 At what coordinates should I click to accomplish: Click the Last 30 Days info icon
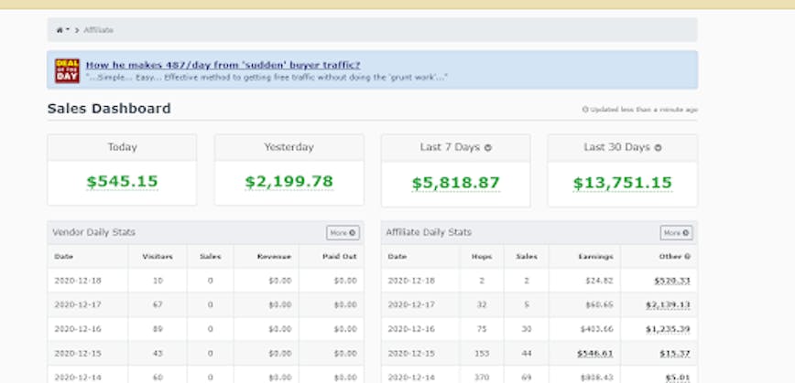click(x=659, y=148)
